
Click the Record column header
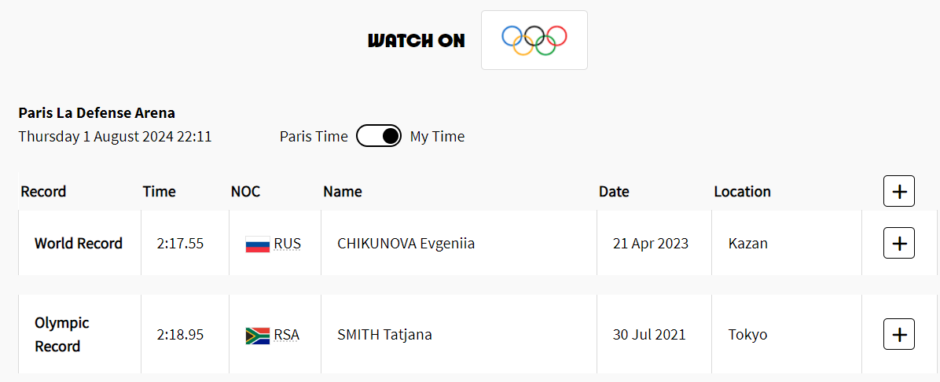(x=43, y=192)
